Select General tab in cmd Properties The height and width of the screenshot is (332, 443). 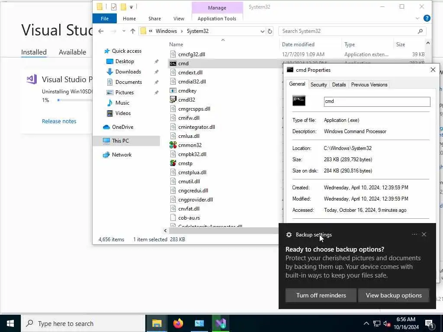[x=297, y=84]
